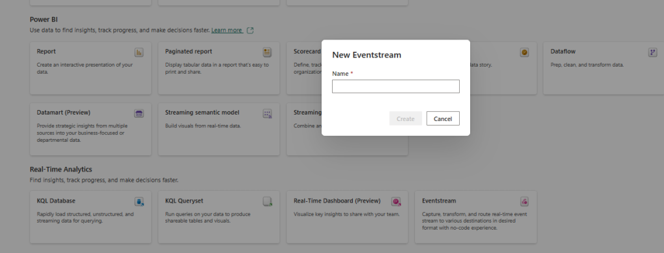Open the KQL Queryset card

219,217
